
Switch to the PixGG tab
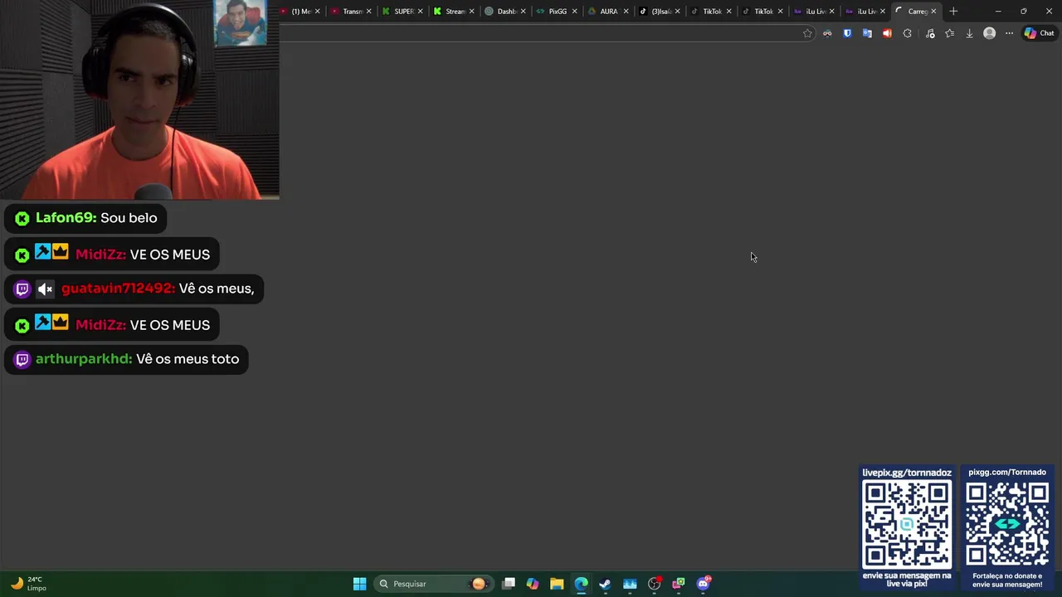tap(556, 12)
